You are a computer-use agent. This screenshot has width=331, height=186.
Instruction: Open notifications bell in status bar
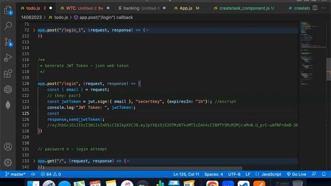point(323,174)
